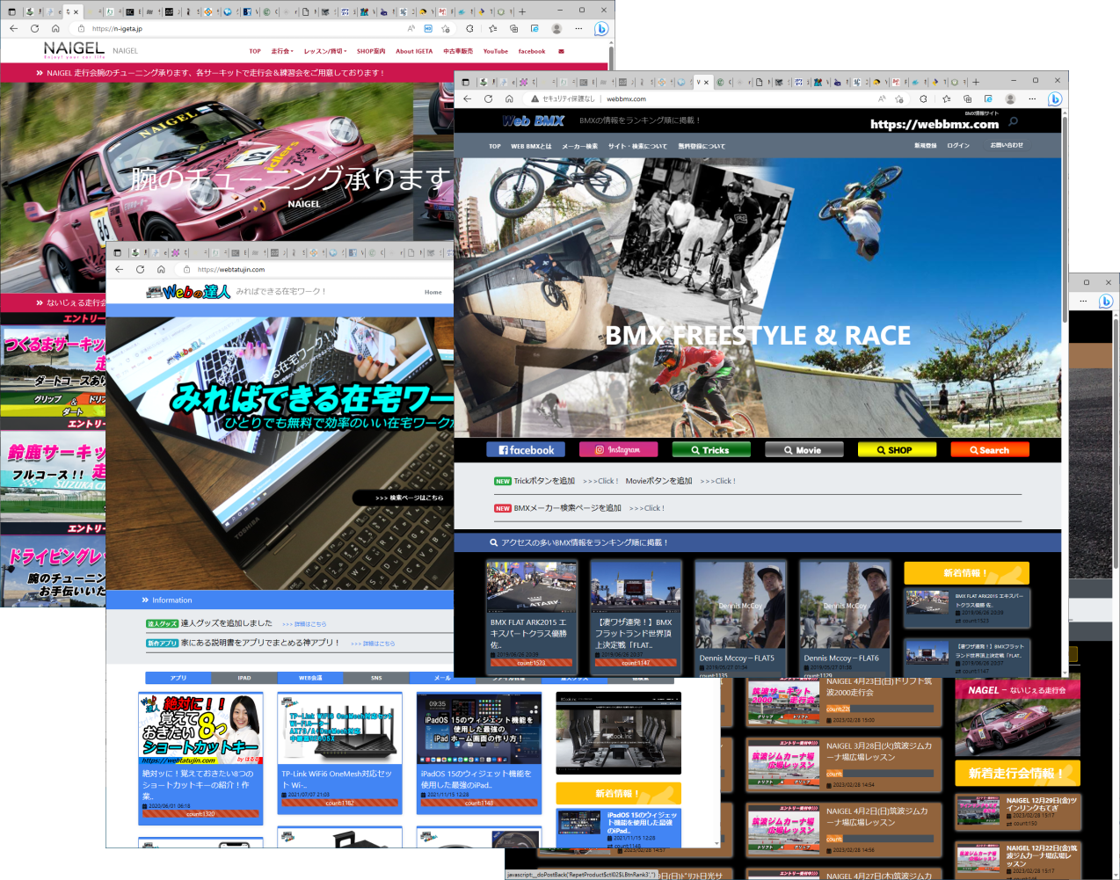Select the アプリ category tab
1120x880 pixels.
tap(178, 678)
